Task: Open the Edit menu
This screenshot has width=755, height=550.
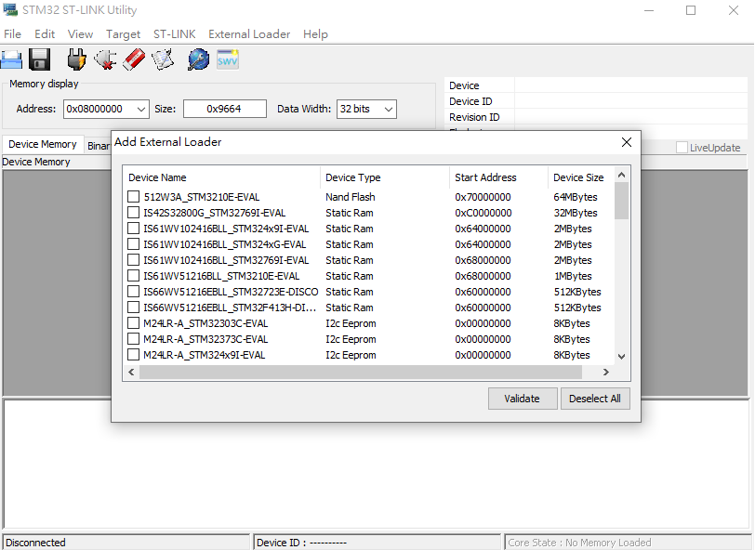Action: click(45, 34)
